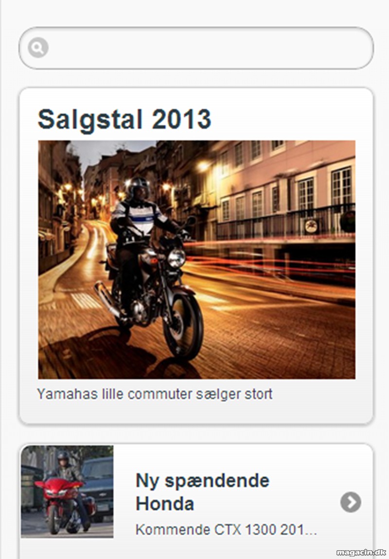
Task: Tap the grey chevron arrow on Honda item
Action: 351,502
